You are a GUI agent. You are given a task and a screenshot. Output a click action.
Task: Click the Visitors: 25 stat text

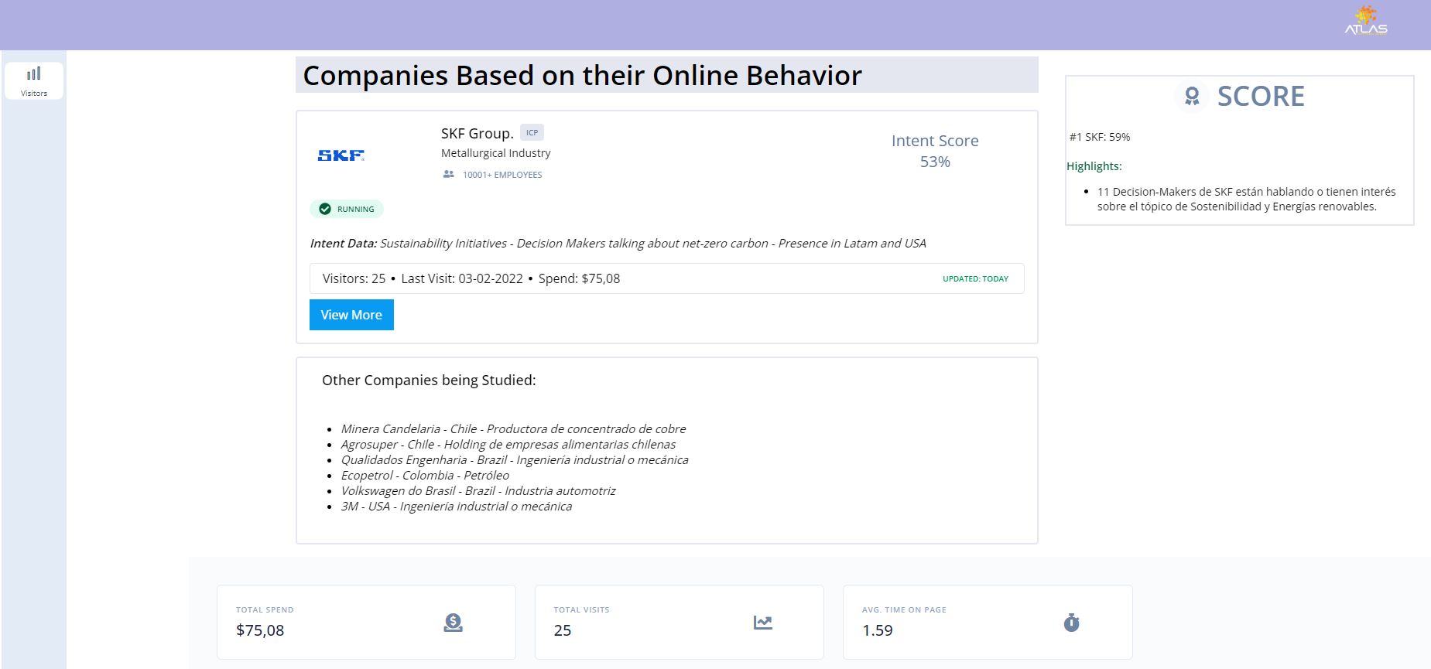(x=354, y=278)
